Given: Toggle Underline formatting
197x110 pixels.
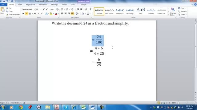Looking at the screenshot, I should (x=30, y=13).
